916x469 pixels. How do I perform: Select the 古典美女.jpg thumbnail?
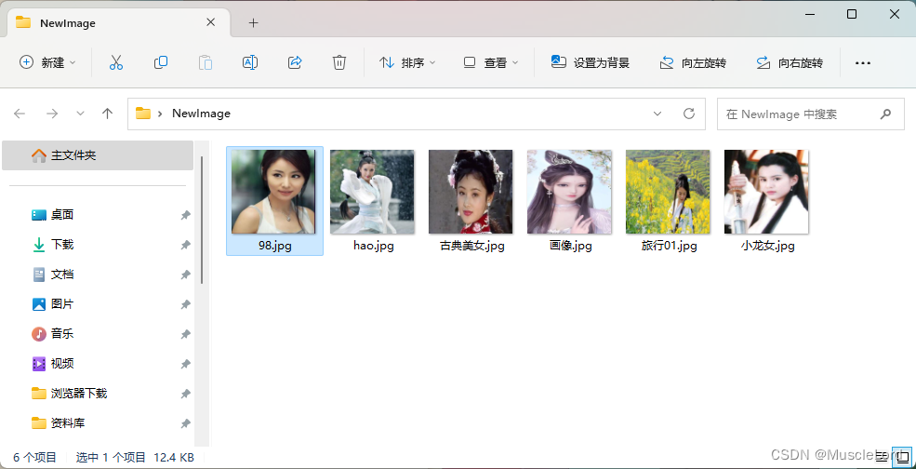(x=471, y=192)
